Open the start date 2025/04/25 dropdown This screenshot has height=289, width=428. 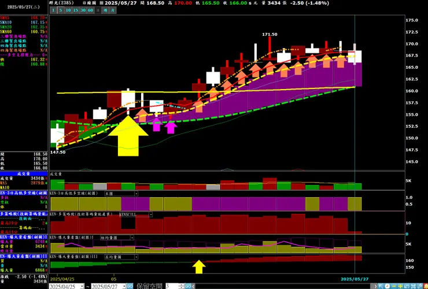tap(82, 286)
